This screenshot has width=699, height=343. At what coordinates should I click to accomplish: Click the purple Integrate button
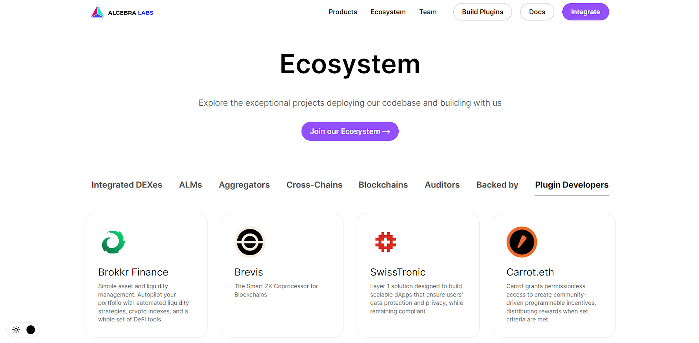pyautogui.click(x=585, y=12)
